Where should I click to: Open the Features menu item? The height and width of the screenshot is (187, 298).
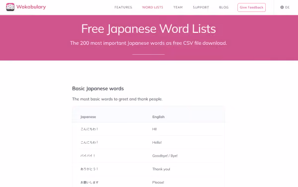pos(123,7)
